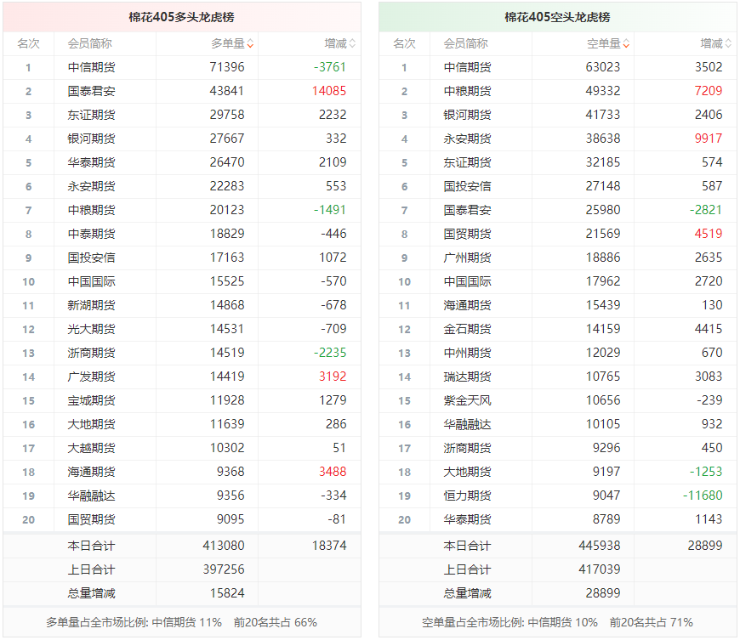The image size is (740, 640).
Task: Click short total value 445938
Action: (600, 546)
